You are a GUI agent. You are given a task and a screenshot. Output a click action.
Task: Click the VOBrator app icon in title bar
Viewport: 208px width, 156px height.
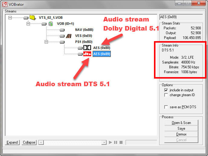[x=5, y=4]
